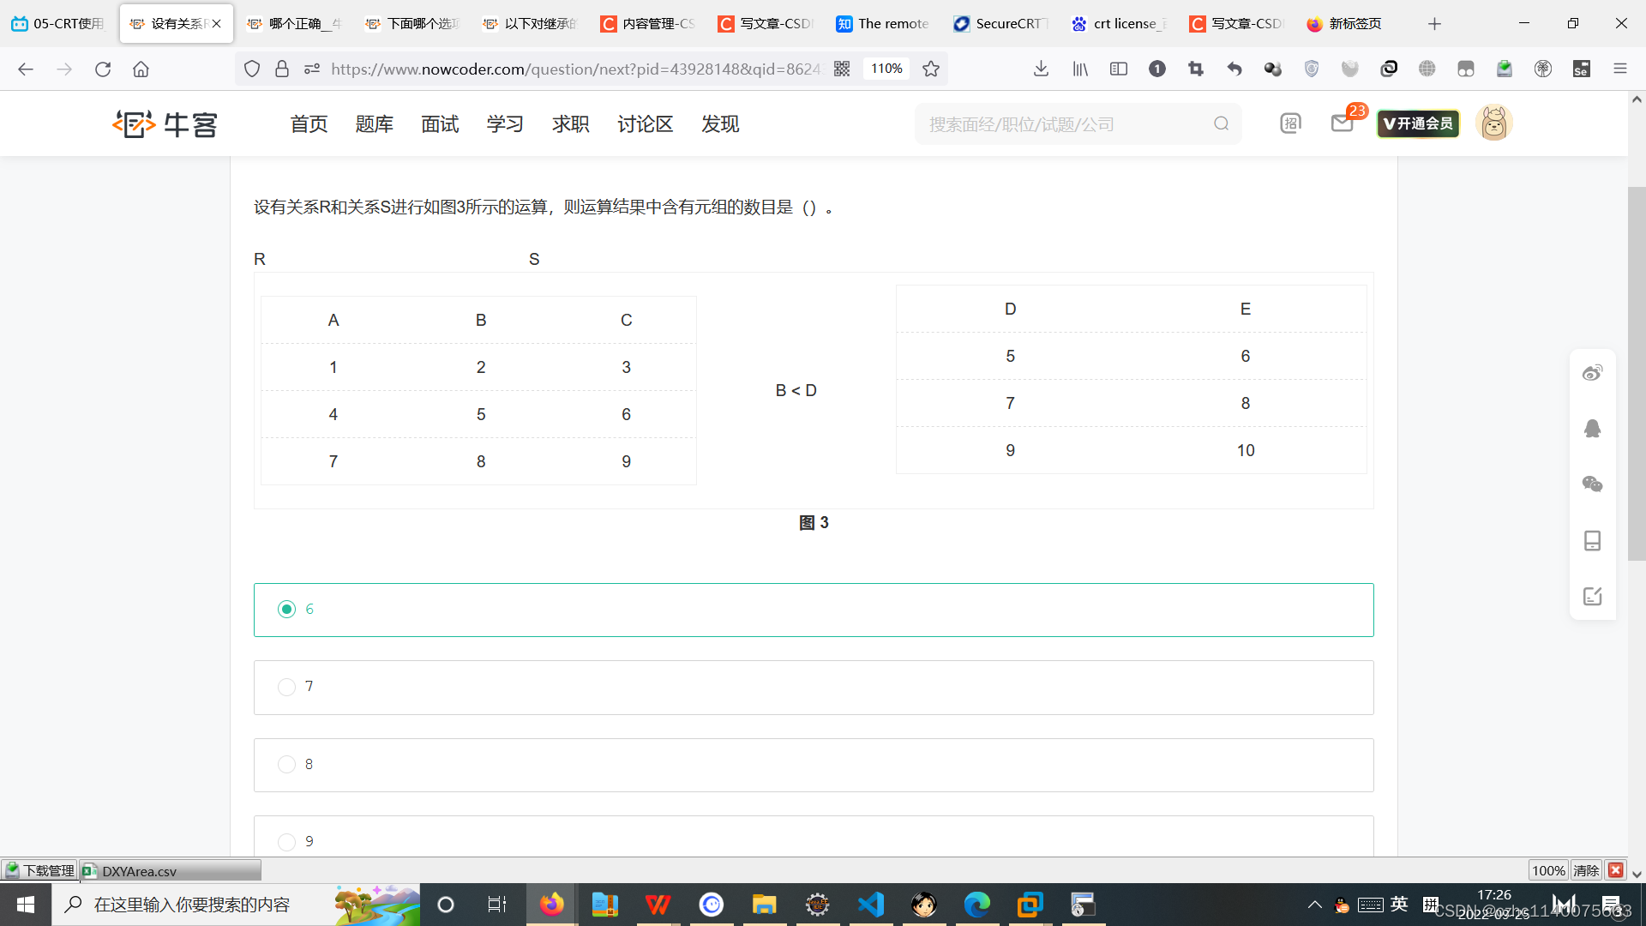The height and width of the screenshot is (926, 1646).
Task: Open 首页 navigation menu item
Action: click(308, 124)
